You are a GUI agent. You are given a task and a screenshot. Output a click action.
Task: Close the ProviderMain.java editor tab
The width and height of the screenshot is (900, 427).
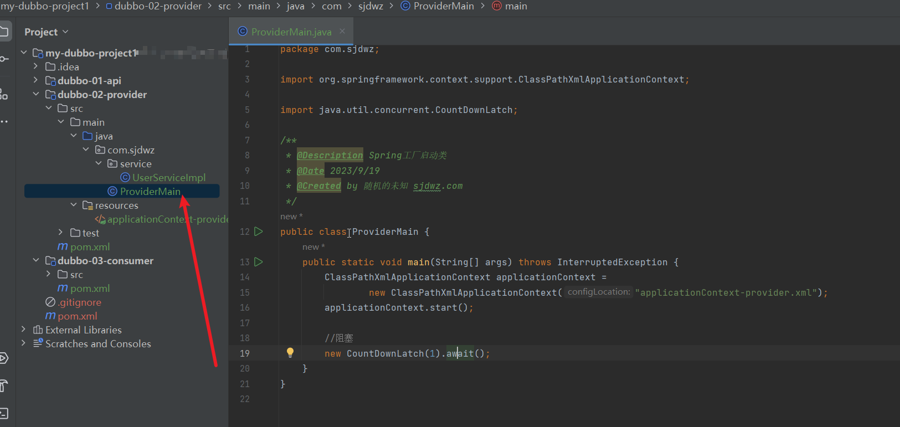click(x=342, y=31)
